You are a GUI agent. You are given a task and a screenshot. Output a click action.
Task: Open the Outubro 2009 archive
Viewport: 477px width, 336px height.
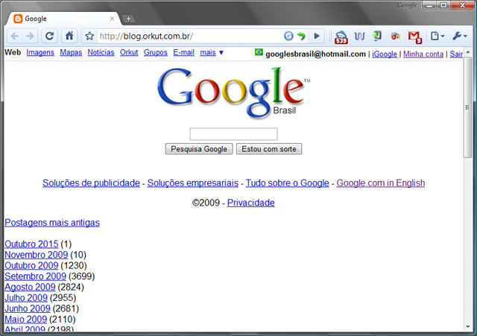tap(31, 265)
